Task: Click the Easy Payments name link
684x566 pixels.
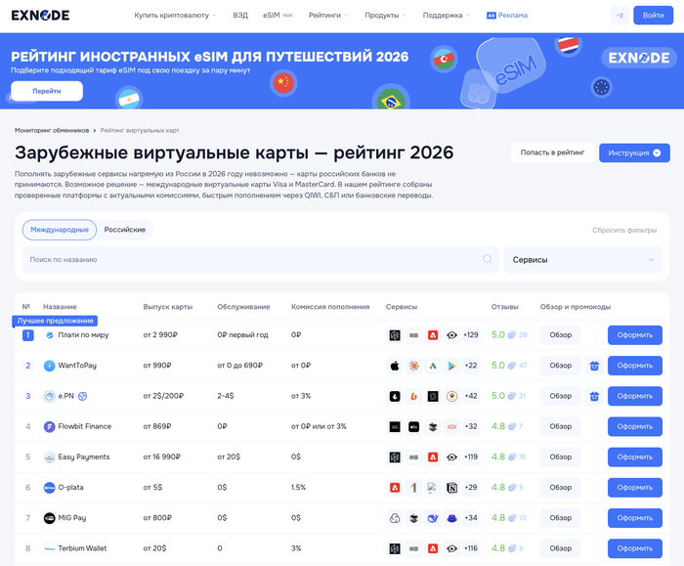Action: [x=84, y=457]
